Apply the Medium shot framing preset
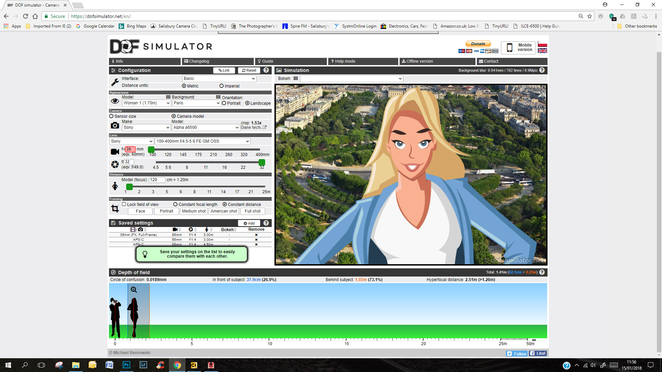Viewport: 662px width, 372px height. coord(194,211)
